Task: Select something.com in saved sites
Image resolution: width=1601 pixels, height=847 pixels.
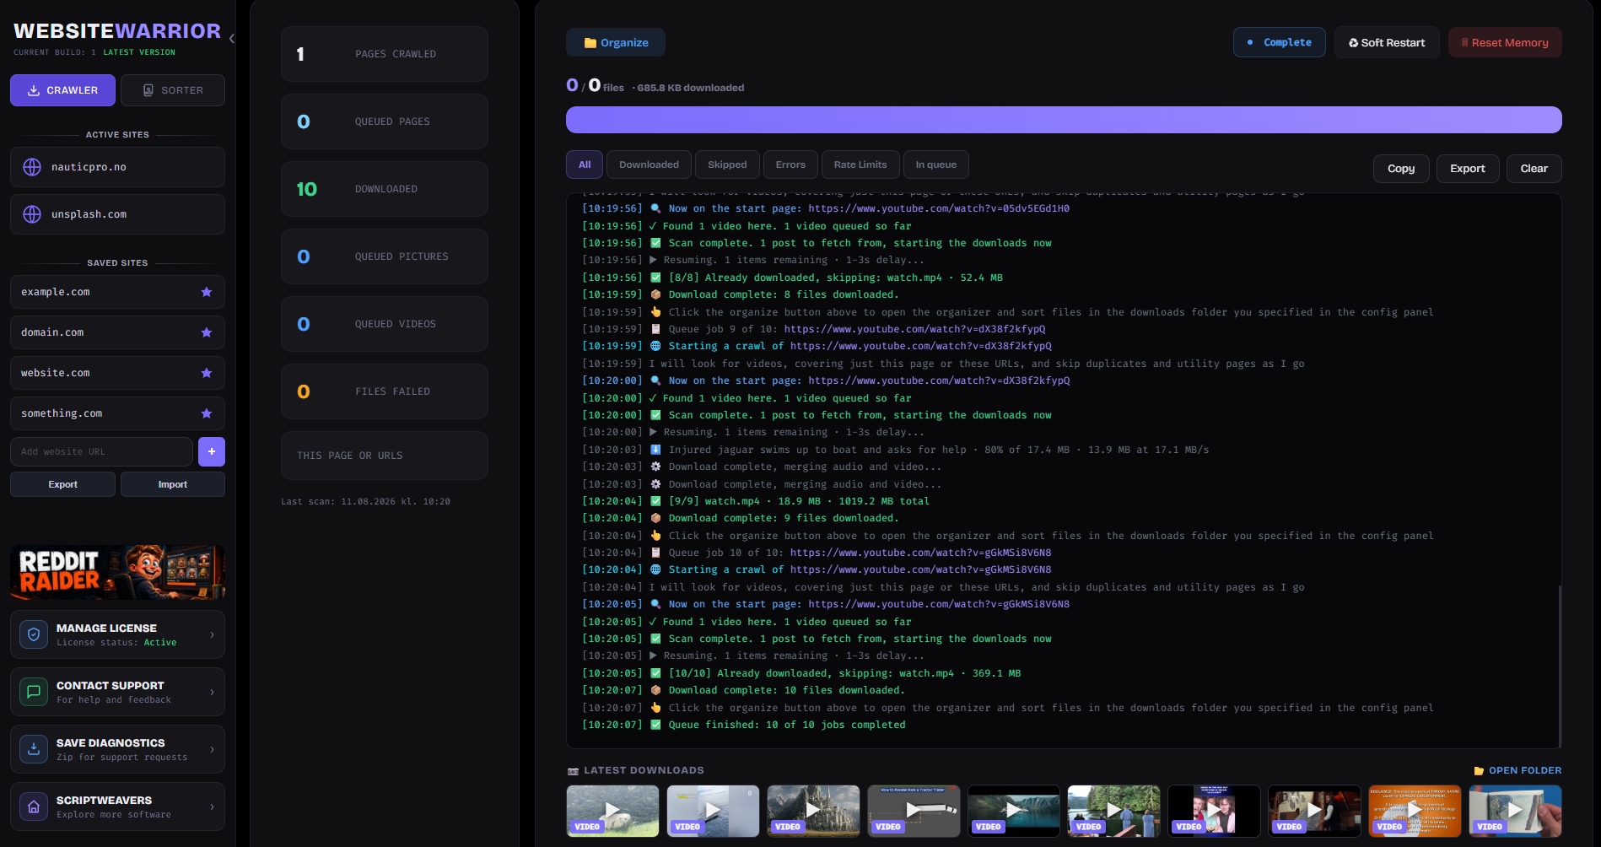Action: [x=117, y=413]
